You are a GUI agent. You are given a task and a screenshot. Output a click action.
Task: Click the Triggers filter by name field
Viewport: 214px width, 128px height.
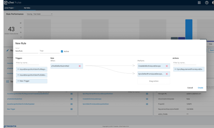click(x=27, y=63)
